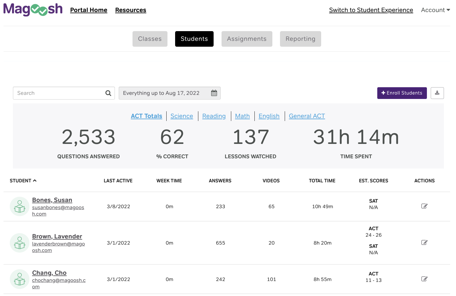
Task: Sort by Last Active column
Action: 118,181
